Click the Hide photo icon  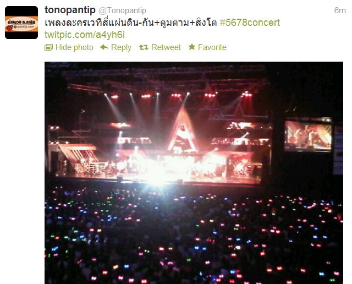pos(48,47)
